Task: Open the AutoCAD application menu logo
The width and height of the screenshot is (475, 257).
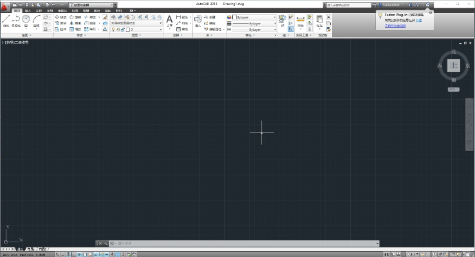Action: tap(5, 5)
